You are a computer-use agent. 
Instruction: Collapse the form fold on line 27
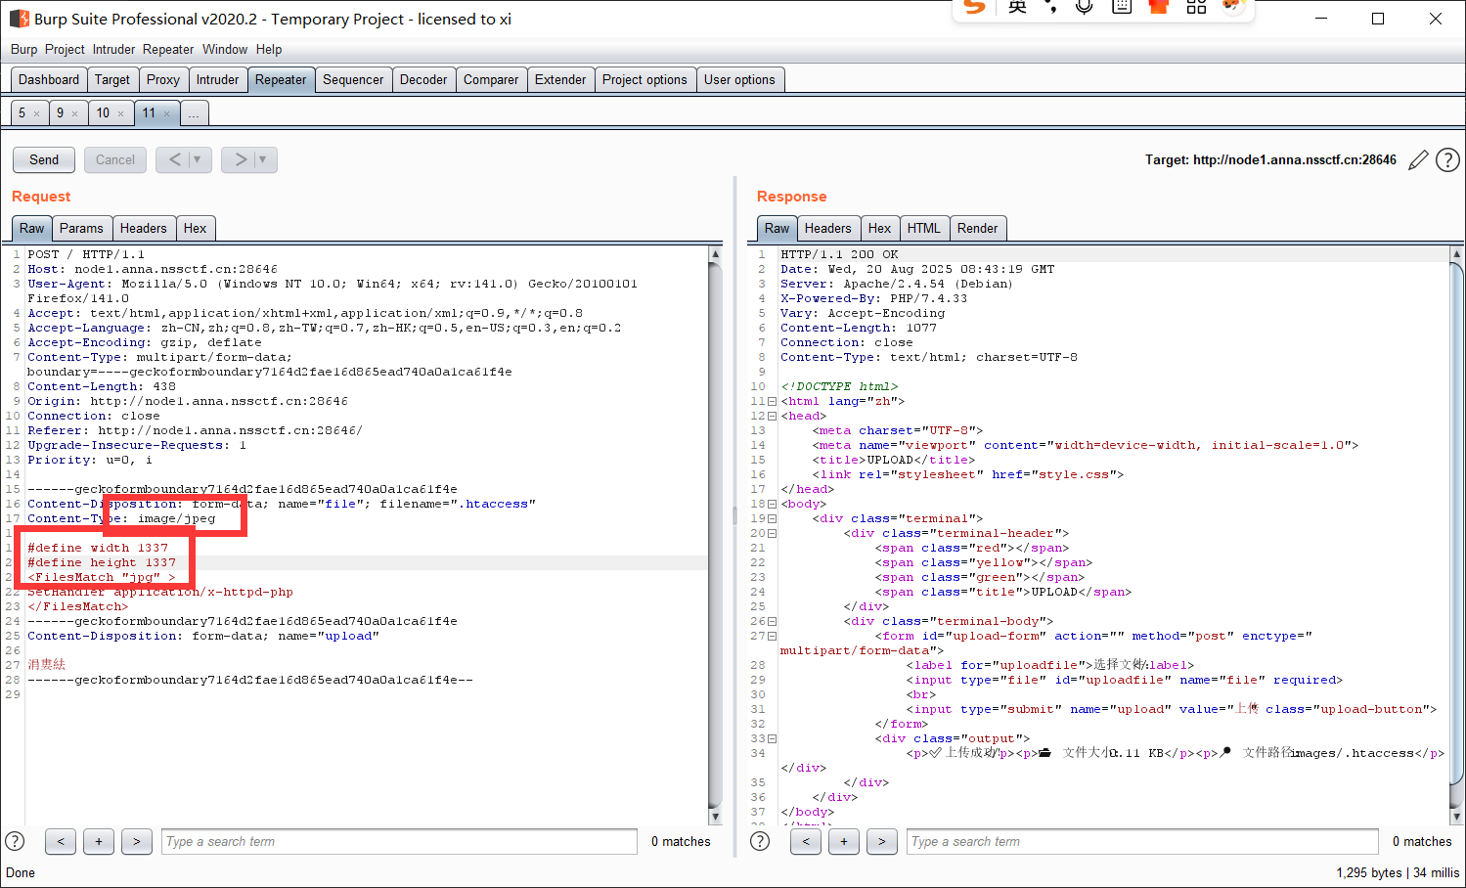pos(772,637)
